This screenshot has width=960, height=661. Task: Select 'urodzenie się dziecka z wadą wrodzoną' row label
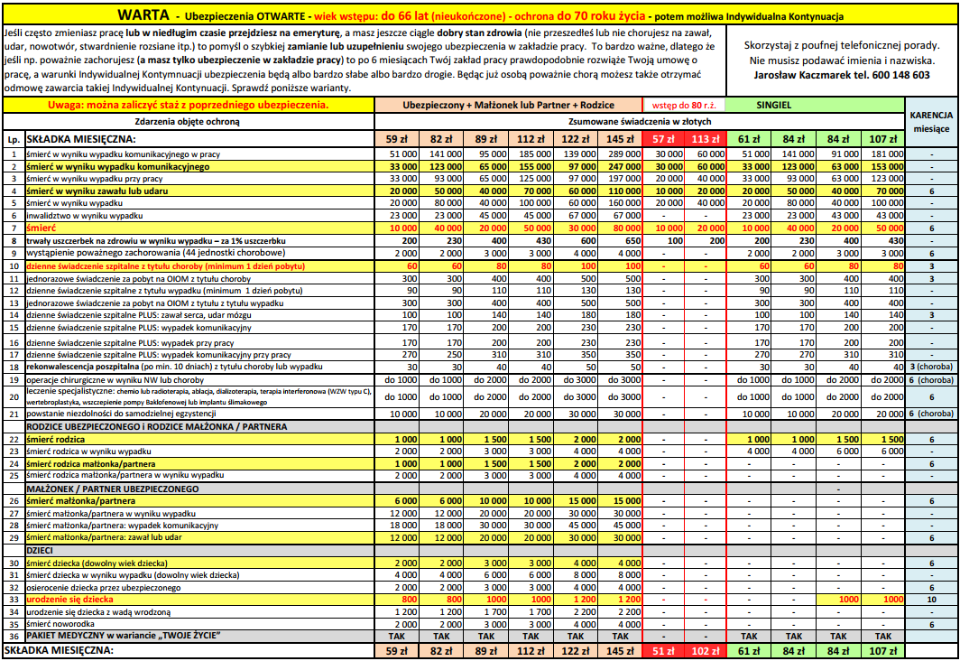(x=98, y=612)
